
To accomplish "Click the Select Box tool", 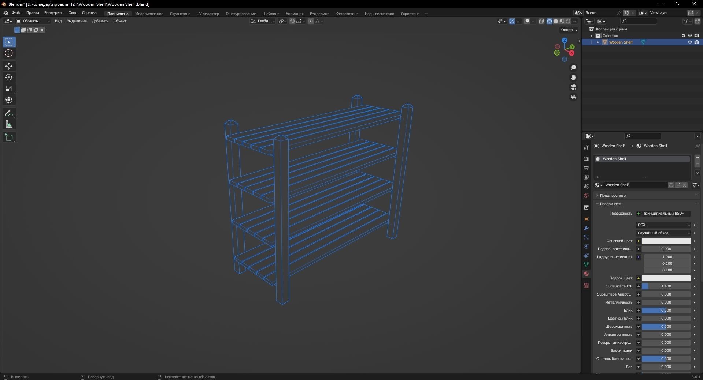I will pos(9,42).
